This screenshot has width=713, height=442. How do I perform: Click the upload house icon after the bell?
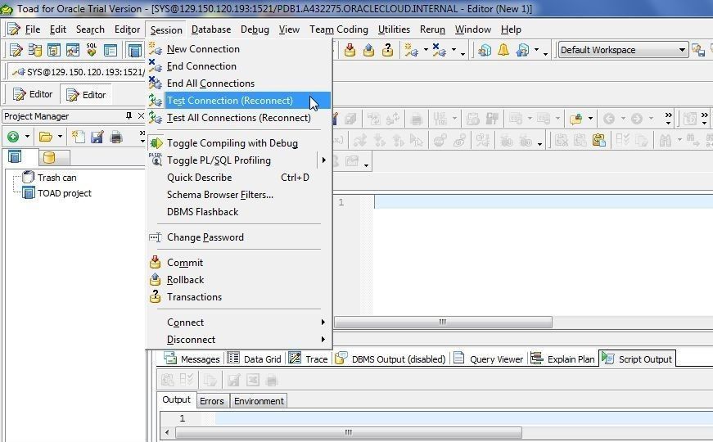pos(522,50)
